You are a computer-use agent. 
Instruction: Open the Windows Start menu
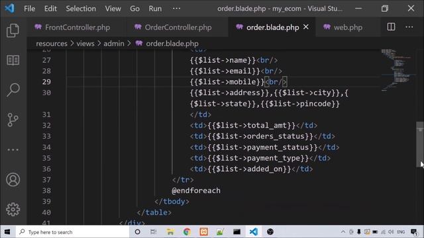(x=7, y=232)
